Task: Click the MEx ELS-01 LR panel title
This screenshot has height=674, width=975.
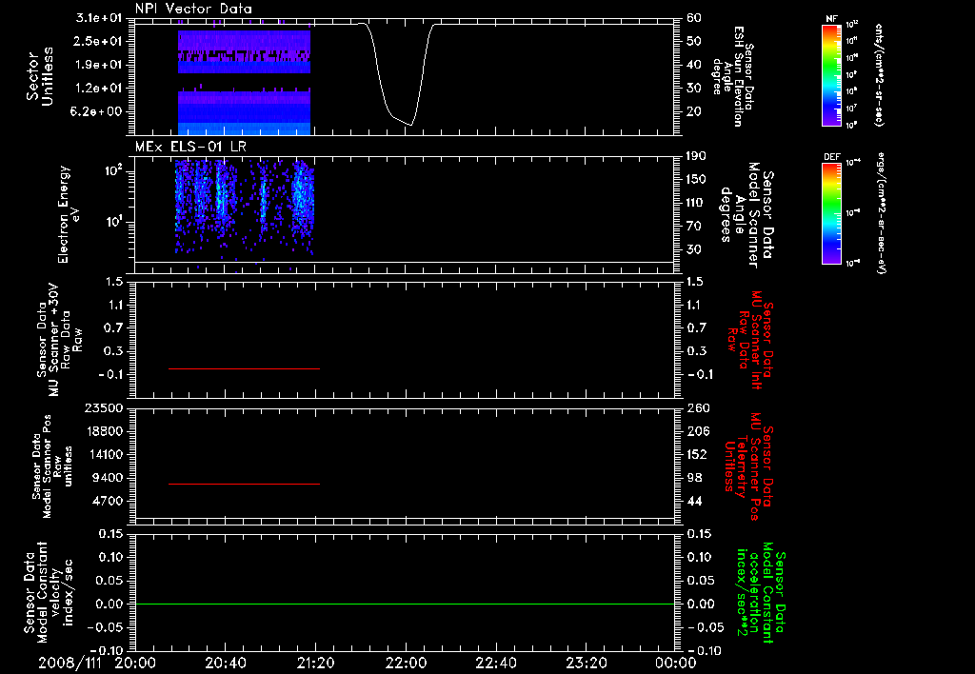Action: pyautogui.click(x=190, y=147)
